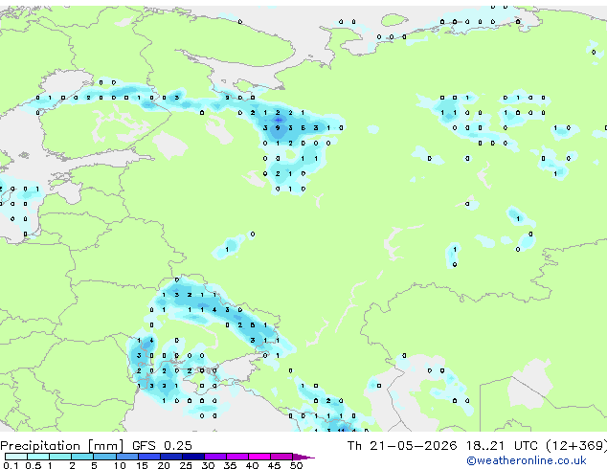
Task: Click the 30–35 mm purple legend box
Action: [214, 457]
